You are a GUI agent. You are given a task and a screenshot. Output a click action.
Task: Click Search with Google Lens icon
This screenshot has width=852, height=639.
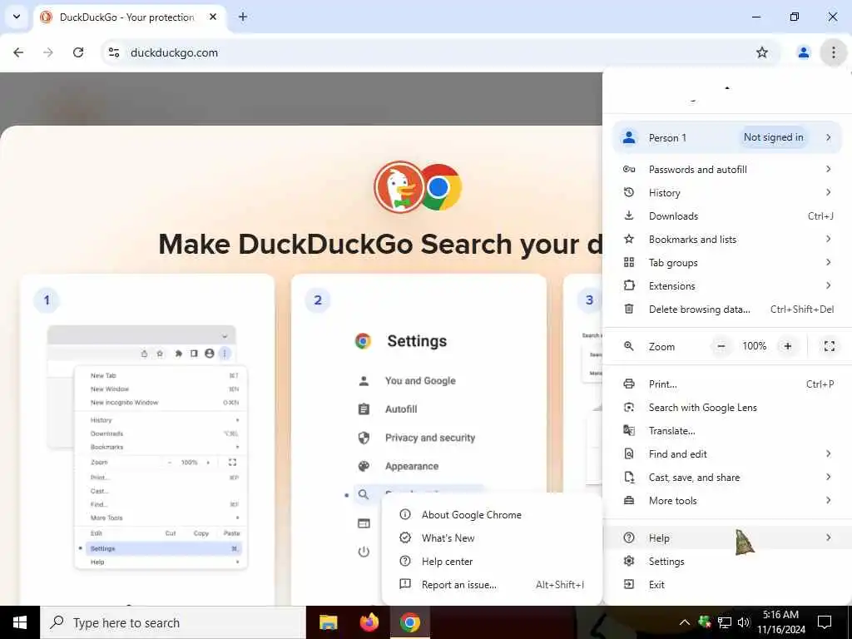[629, 408]
